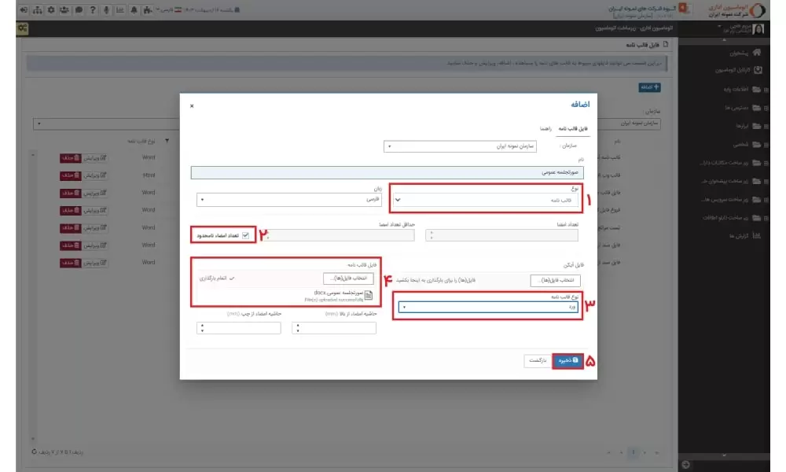Click the microphone icon in top toolbar
786x472 pixels.
[106, 10]
